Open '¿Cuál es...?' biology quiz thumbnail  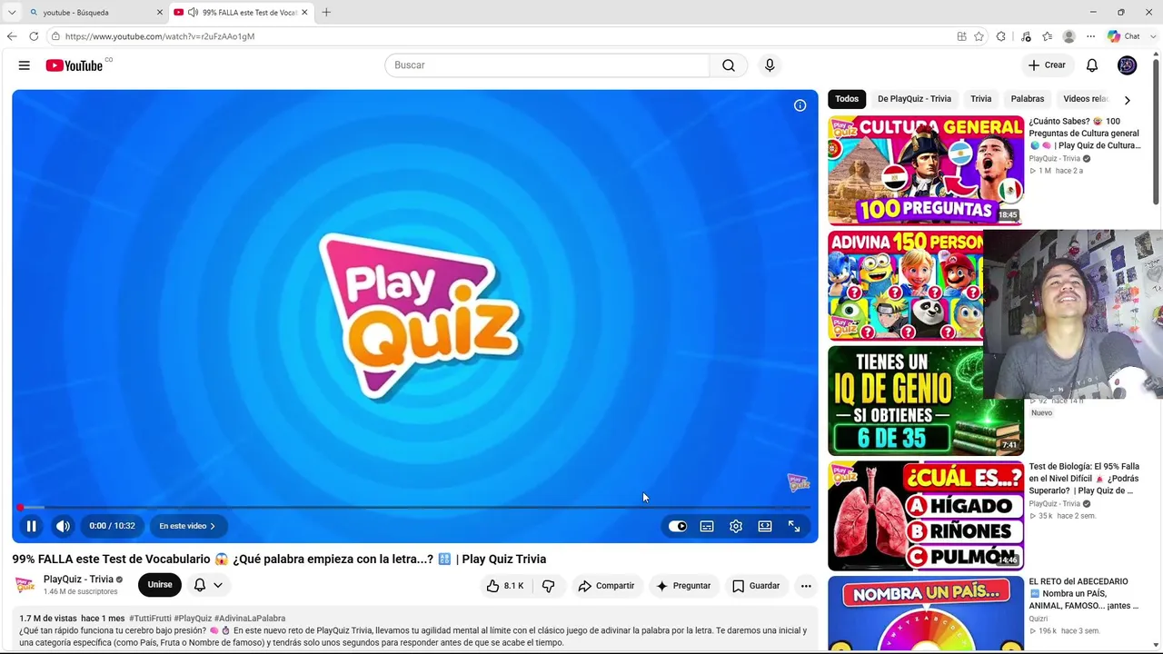pos(926,516)
